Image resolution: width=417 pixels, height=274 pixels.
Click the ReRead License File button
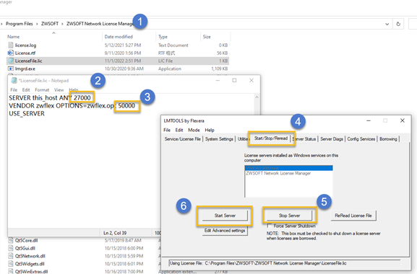coord(353,216)
